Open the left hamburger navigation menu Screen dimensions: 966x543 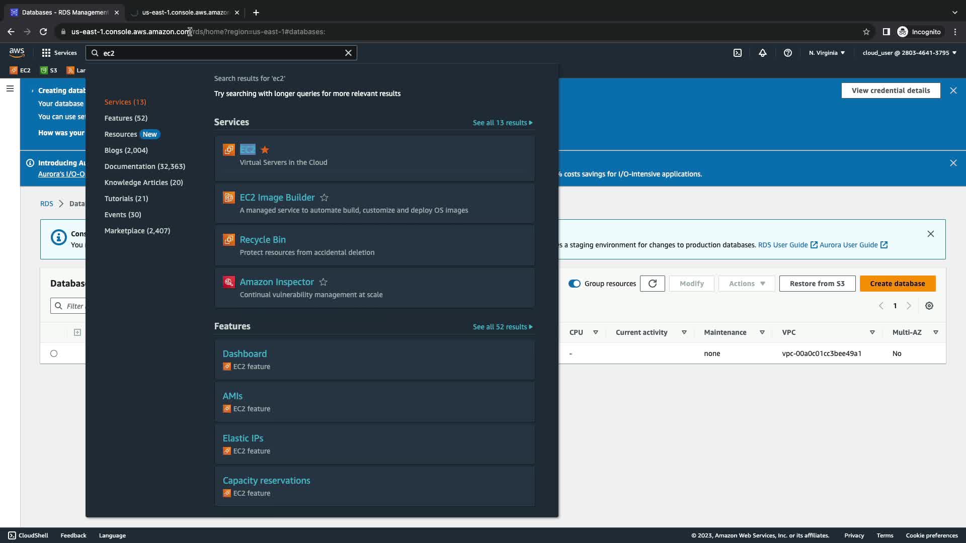point(10,88)
